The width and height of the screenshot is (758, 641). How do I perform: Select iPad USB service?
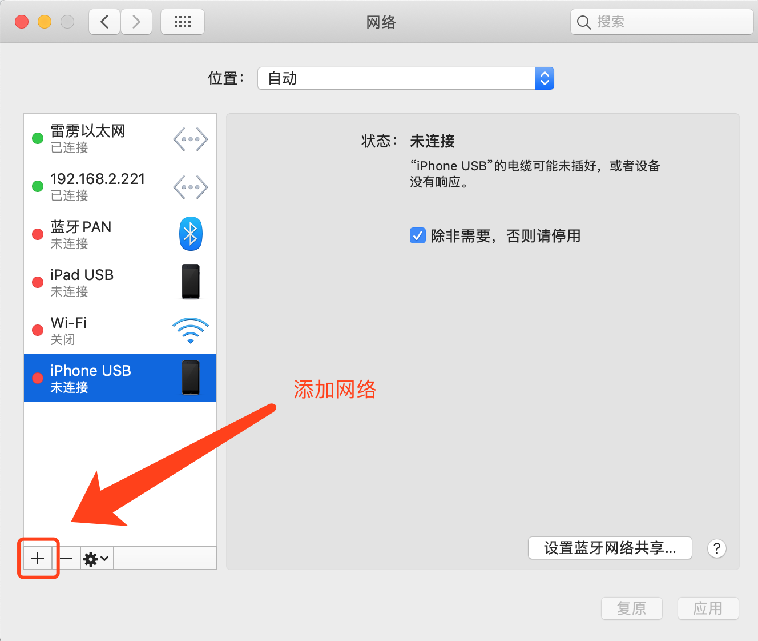point(120,282)
